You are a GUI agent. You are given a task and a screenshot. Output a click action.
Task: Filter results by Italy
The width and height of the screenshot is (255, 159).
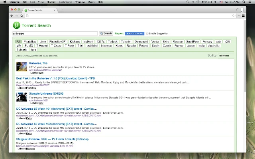click(x=33, y=50)
